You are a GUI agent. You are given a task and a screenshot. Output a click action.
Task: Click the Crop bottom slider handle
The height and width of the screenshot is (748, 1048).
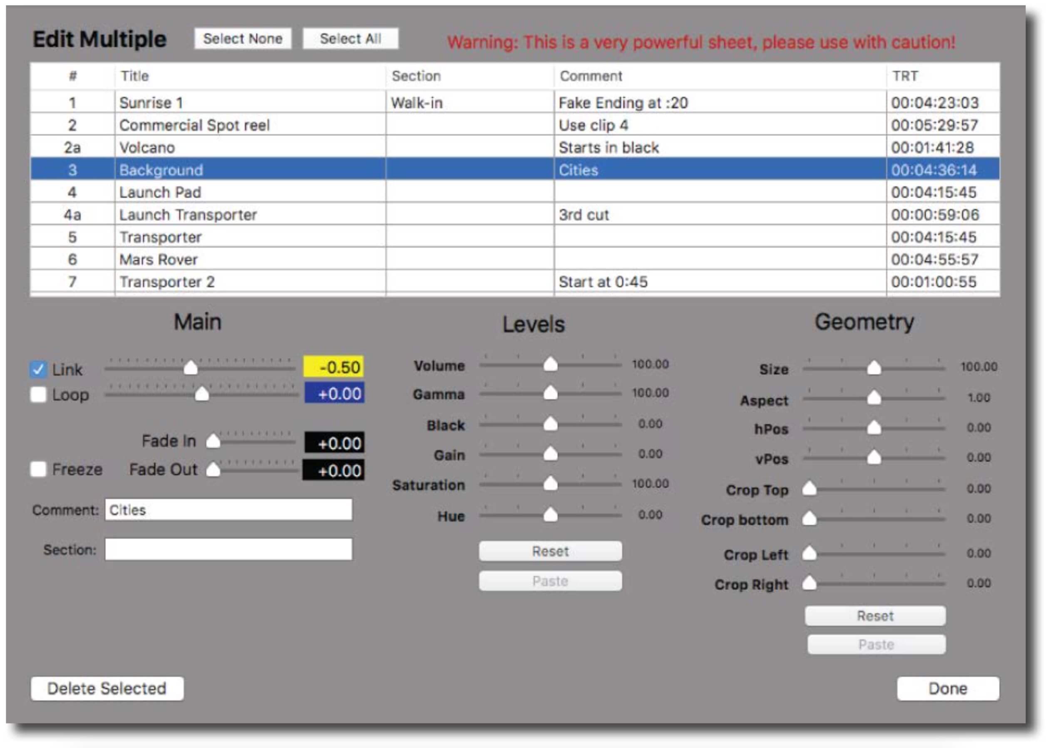pos(810,518)
